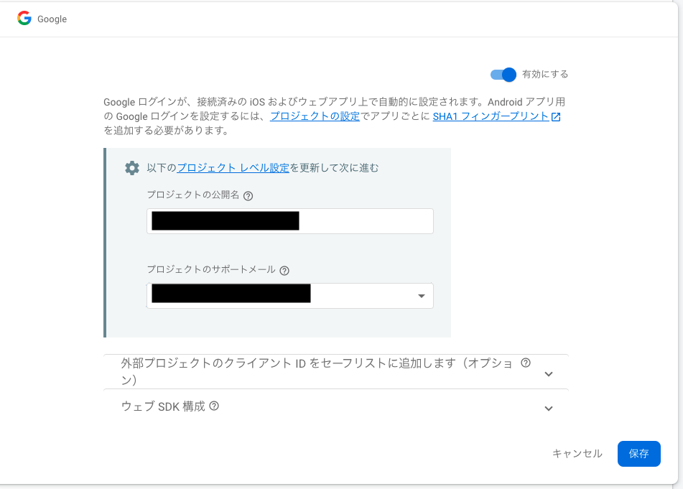Click the Google provider title text
Image resolution: width=683 pixels, height=489 pixels.
tap(52, 19)
